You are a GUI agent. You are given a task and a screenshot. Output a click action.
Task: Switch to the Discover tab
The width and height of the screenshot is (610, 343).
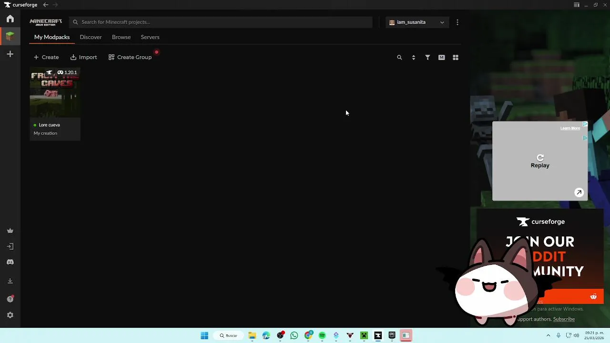[x=91, y=37]
